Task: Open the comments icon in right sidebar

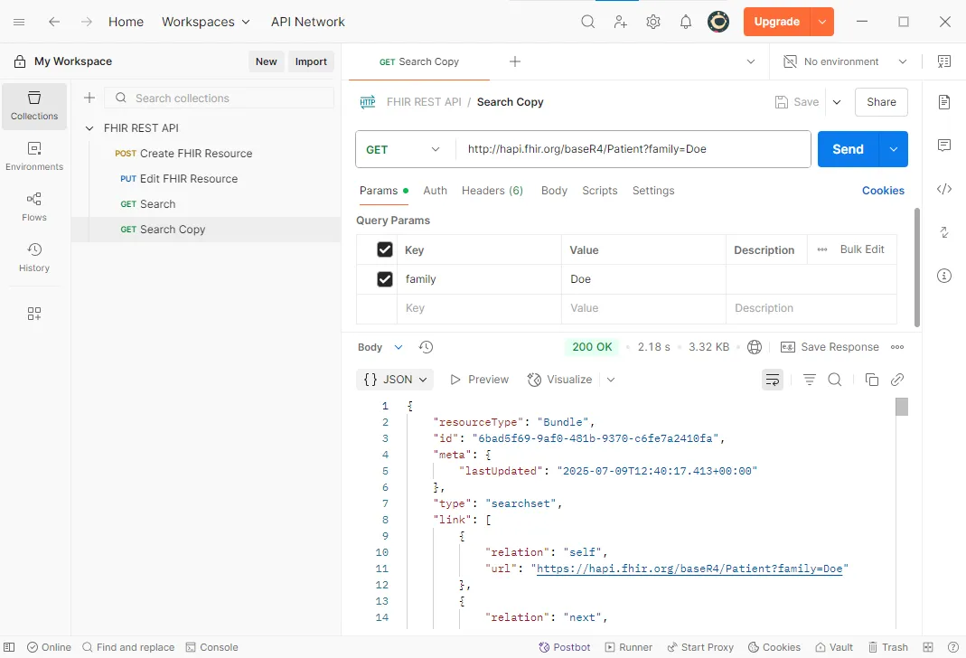Action: pyautogui.click(x=943, y=146)
